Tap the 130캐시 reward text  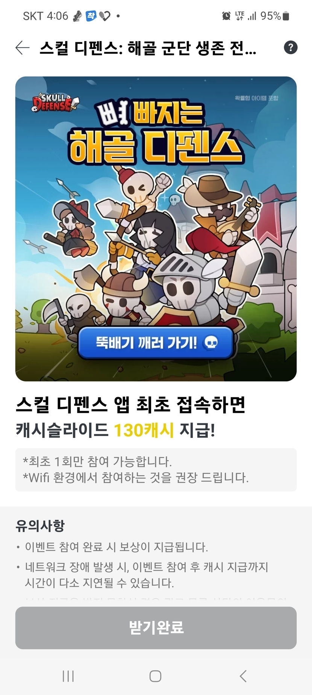pos(144,430)
